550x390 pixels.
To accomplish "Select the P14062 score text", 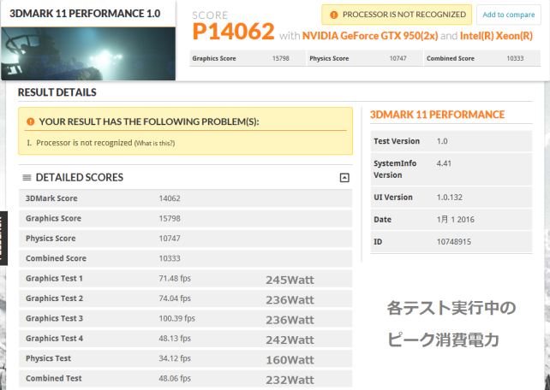I will [233, 31].
